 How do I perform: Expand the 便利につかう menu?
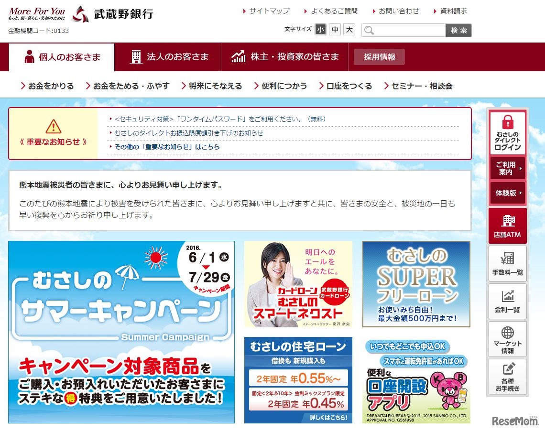tap(281, 86)
